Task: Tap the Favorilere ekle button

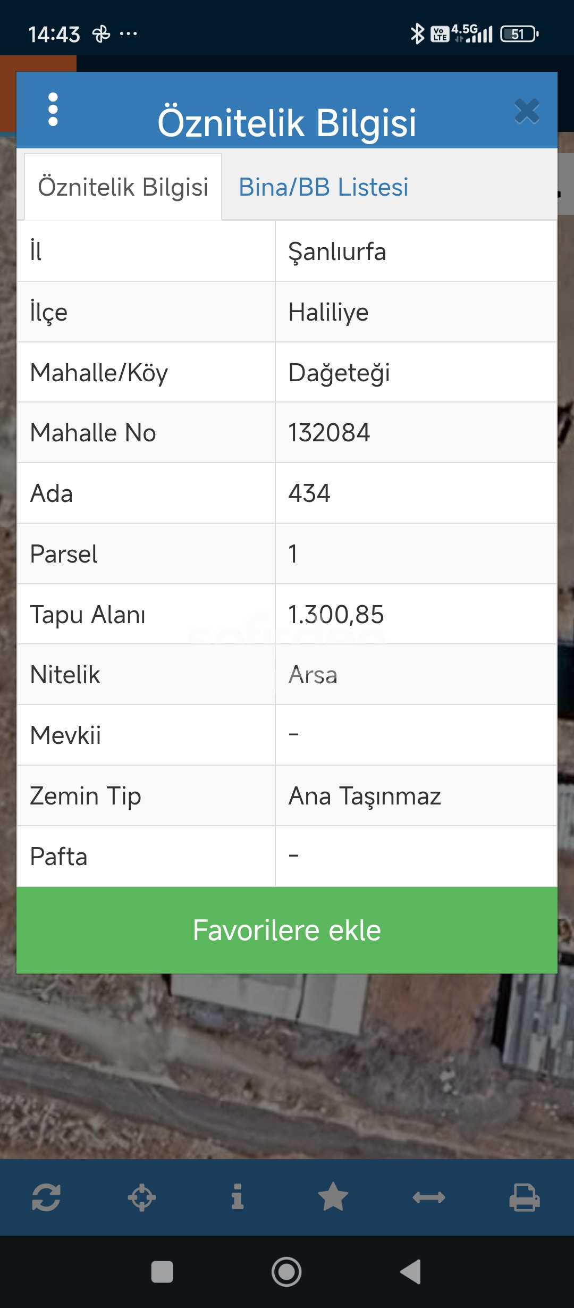Action: (287, 930)
